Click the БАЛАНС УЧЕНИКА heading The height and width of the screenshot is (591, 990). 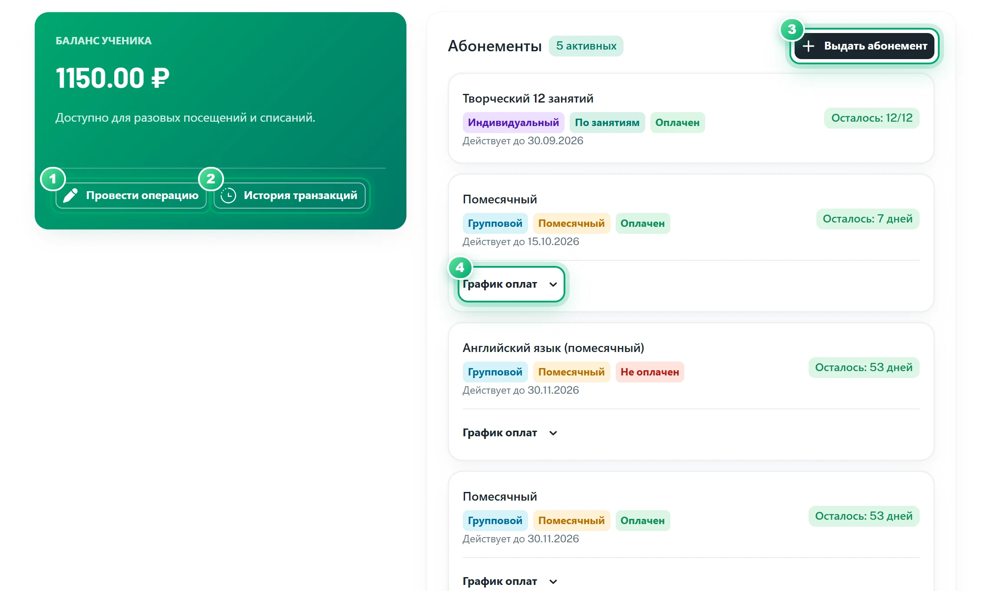(x=103, y=41)
